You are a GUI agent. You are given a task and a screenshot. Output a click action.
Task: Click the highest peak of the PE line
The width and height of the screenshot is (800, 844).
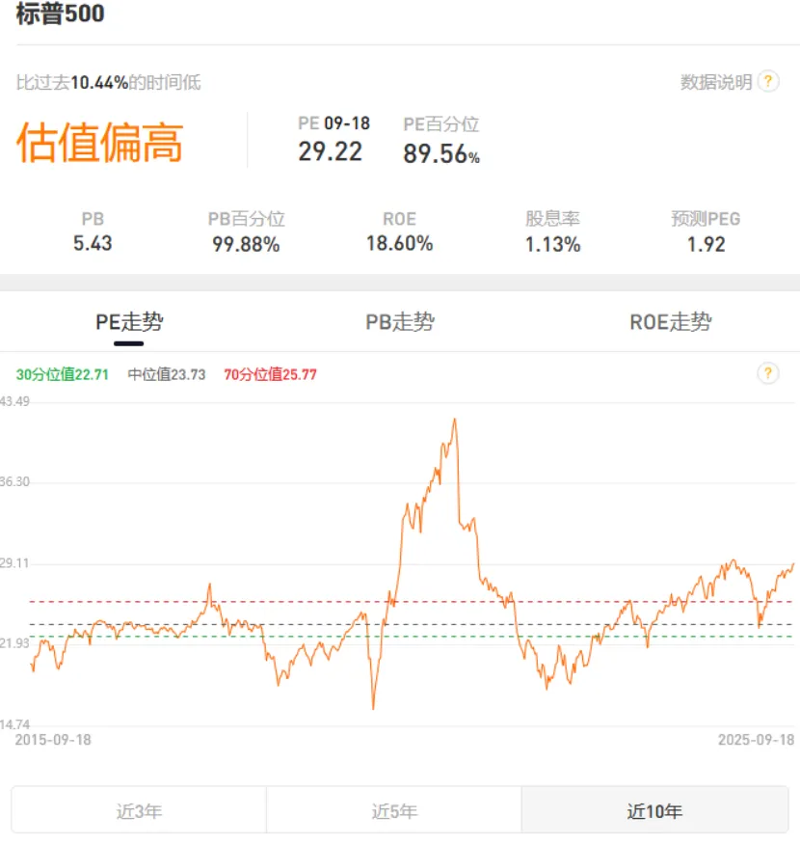point(454,420)
